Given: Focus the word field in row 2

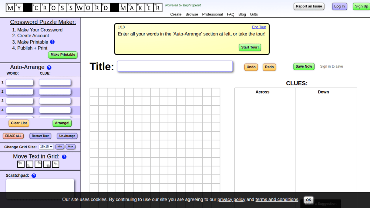Looking at the screenshot, I should tap(20, 91).
